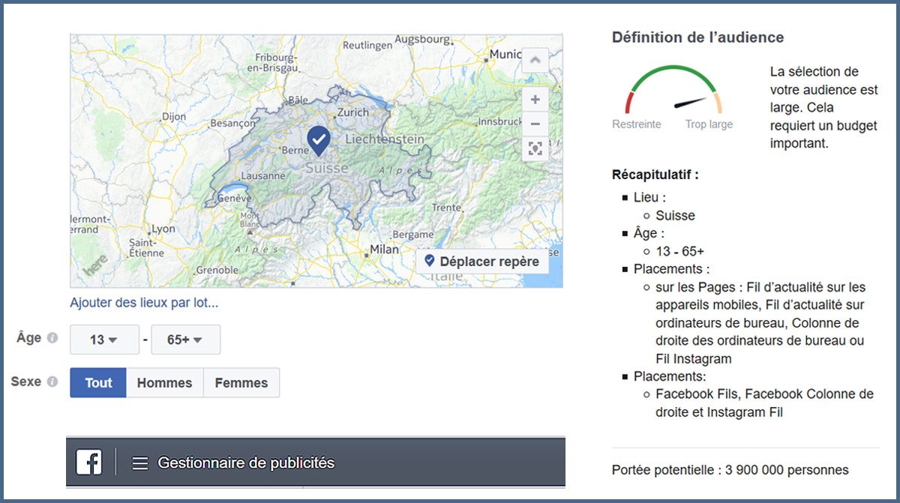
Task: Show info tooltip next to Âge
Action: click(x=52, y=338)
